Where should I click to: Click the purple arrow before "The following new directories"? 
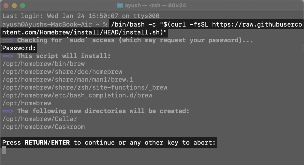(x=8, y=111)
